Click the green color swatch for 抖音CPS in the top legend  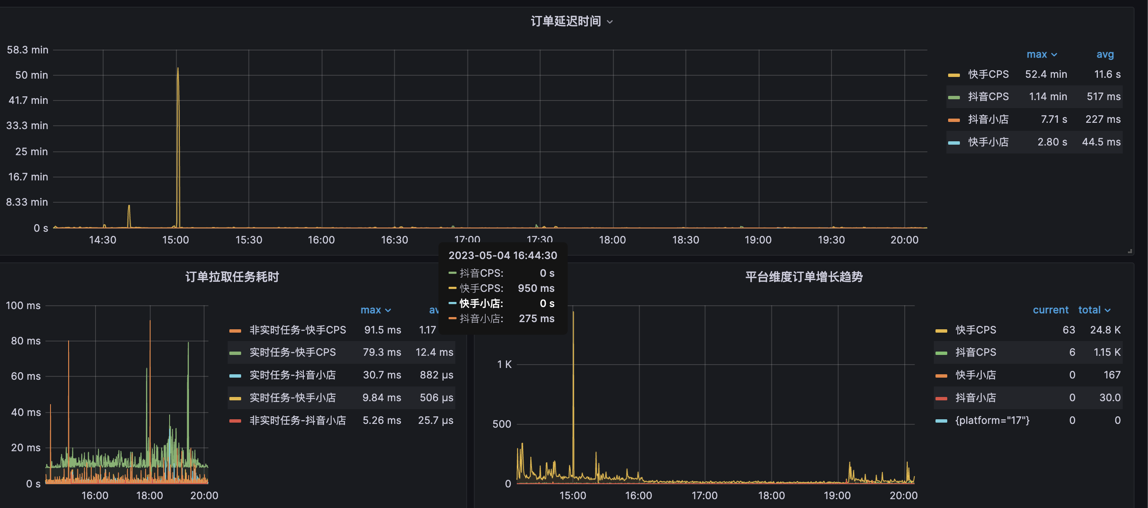coord(954,97)
